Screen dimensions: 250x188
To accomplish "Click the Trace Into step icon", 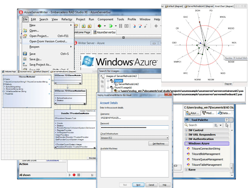I will [134, 26].
